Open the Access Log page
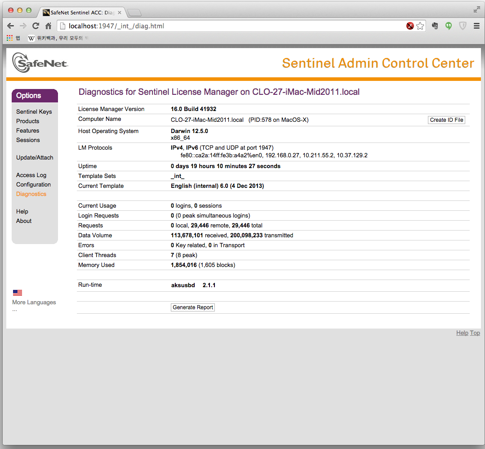 click(31, 175)
